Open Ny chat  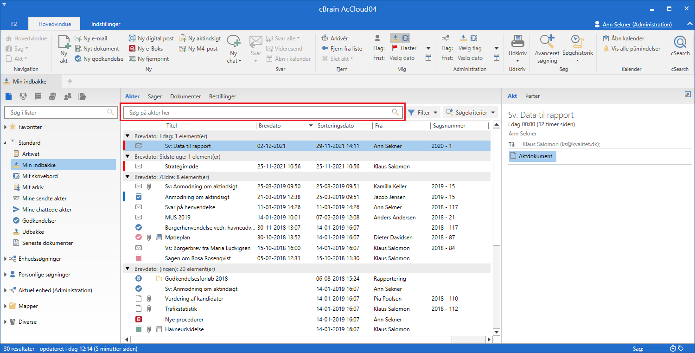[x=234, y=50]
